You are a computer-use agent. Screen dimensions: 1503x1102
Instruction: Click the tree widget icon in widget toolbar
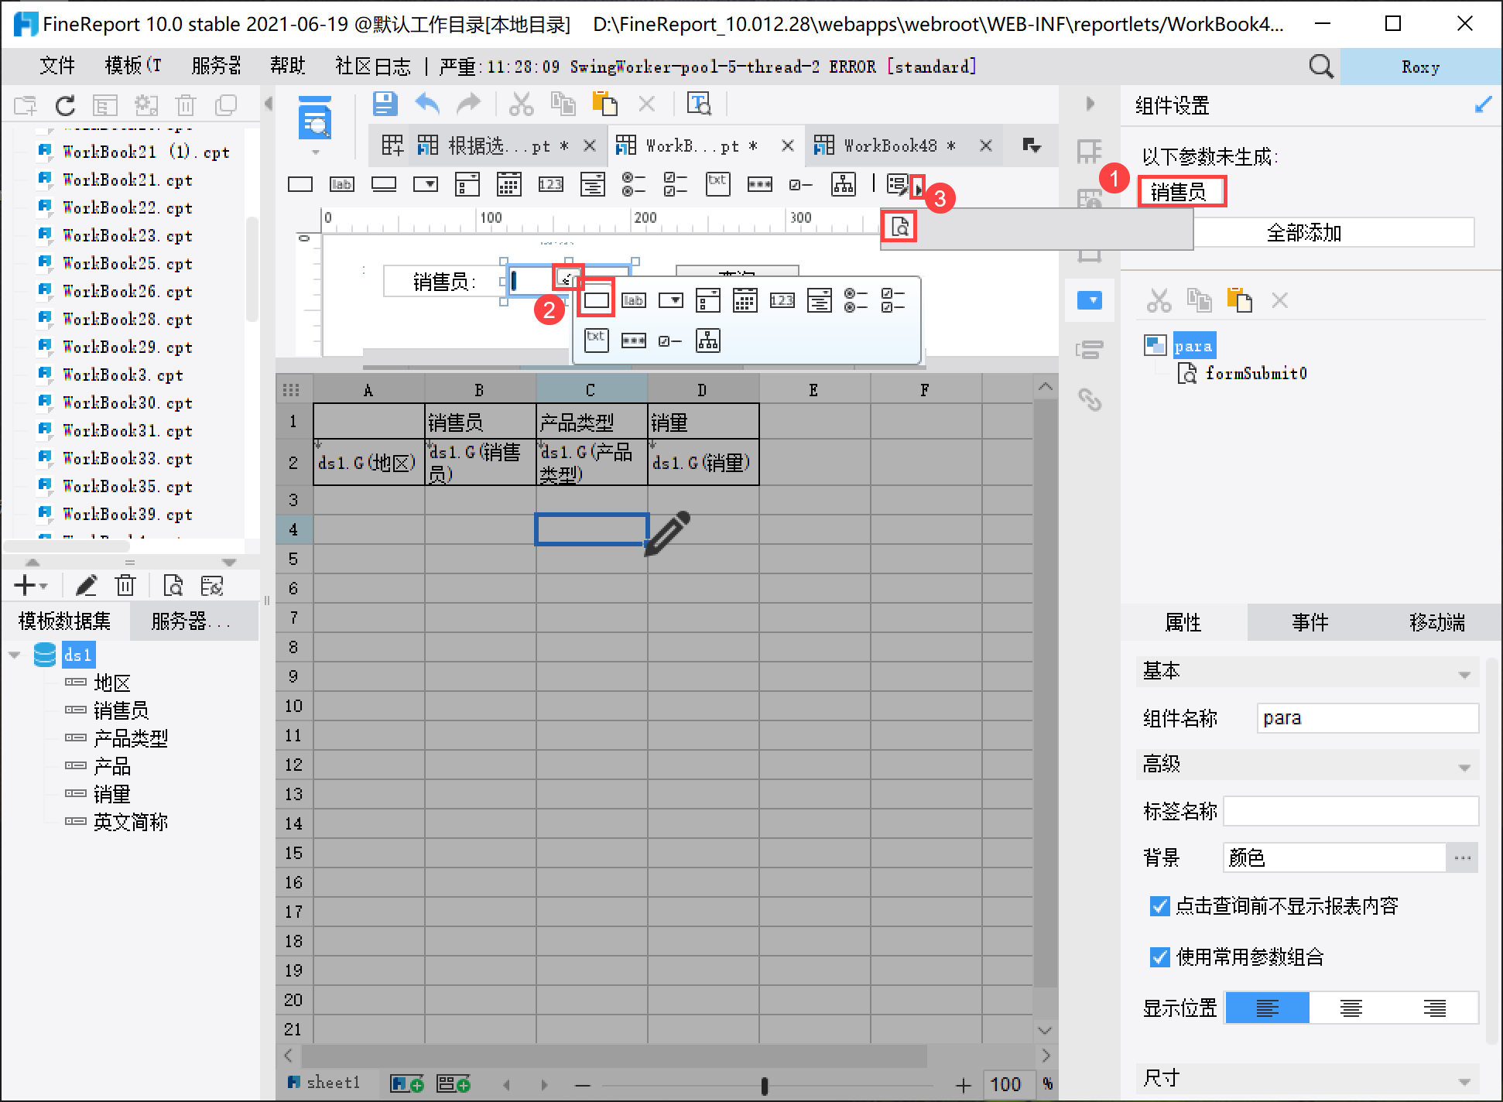843,184
